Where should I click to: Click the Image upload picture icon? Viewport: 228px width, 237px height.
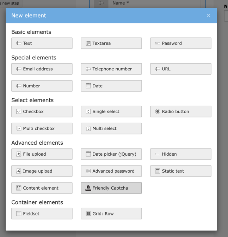19,171
